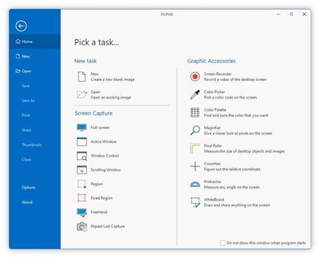Click the Window Control capture icon
Screen dimensions: 320x258
[82, 156]
